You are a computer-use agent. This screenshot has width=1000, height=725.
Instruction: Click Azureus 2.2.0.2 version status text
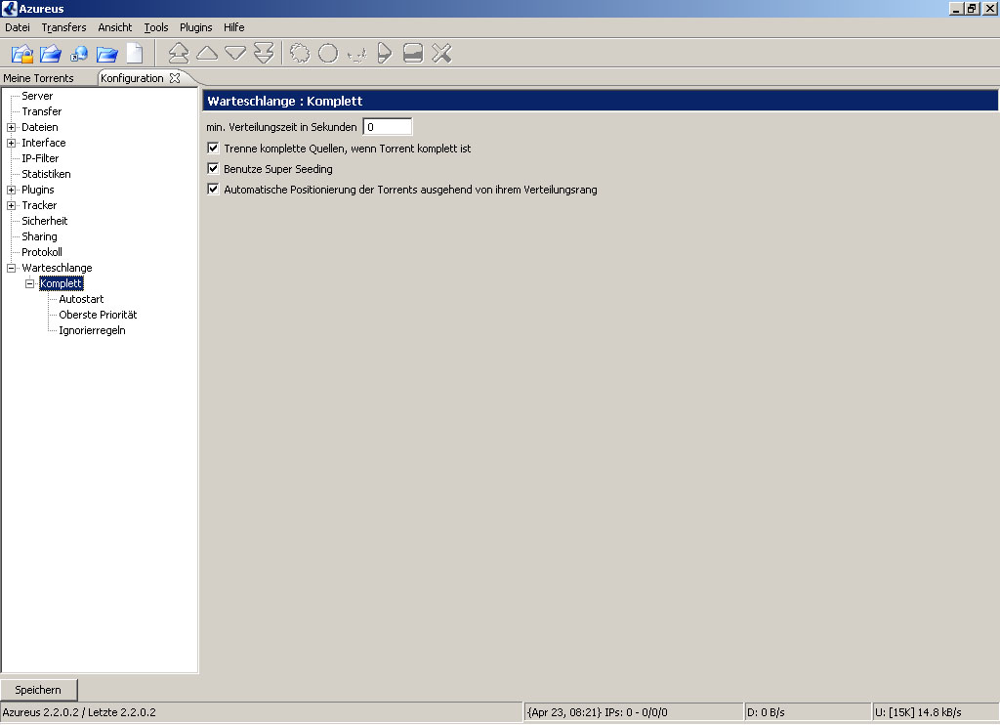pos(79,712)
